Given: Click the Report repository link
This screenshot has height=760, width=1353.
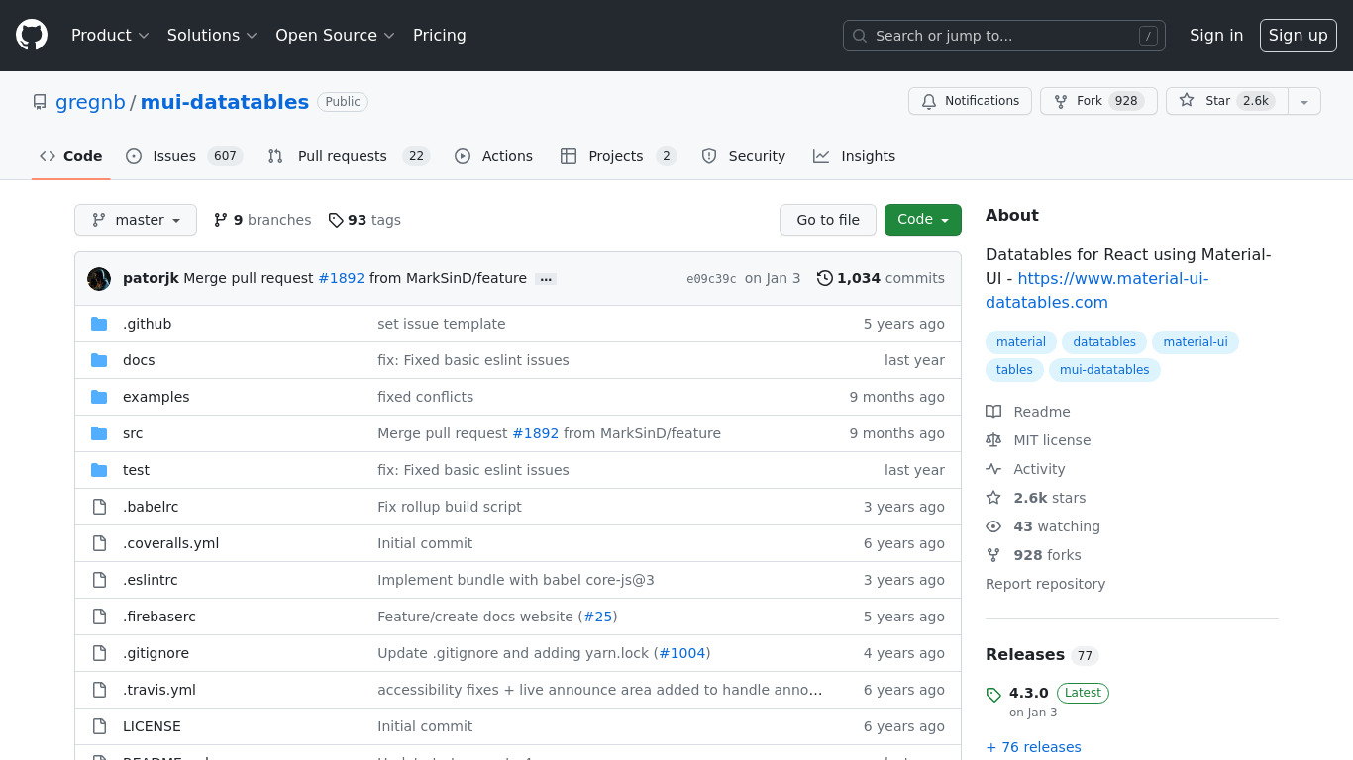Looking at the screenshot, I should pos(1045,584).
